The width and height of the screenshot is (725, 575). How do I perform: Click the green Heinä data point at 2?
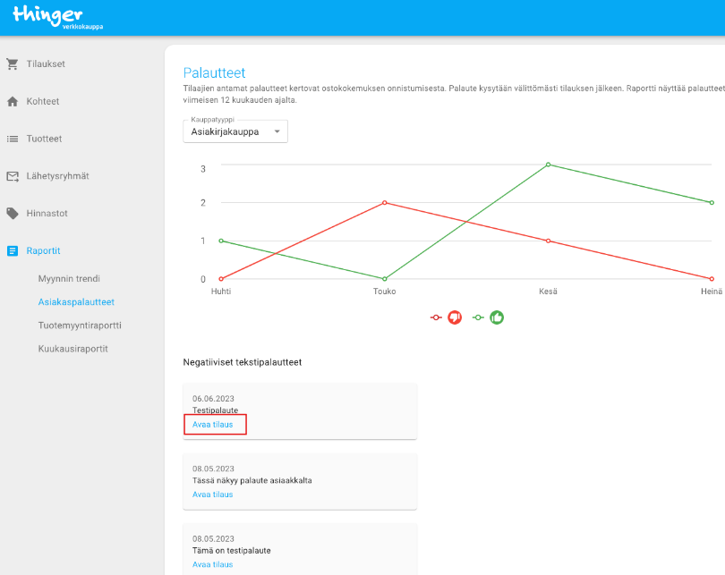pyautogui.click(x=712, y=203)
